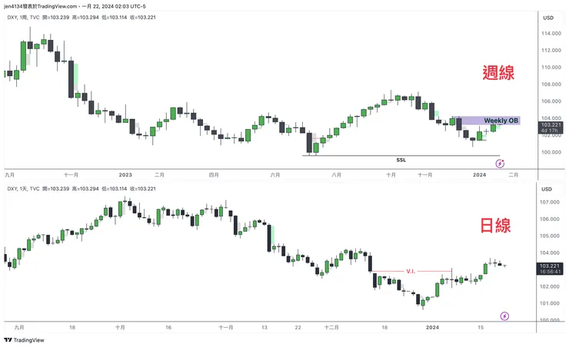569x347 pixels.
Task: Select the Weekly OB text label
Action: tap(501, 121)
